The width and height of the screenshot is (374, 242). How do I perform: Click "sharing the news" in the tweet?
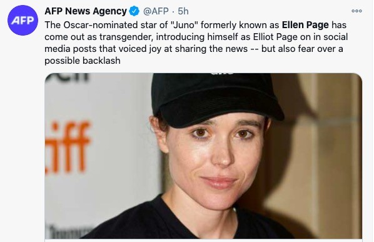(211, 49)
